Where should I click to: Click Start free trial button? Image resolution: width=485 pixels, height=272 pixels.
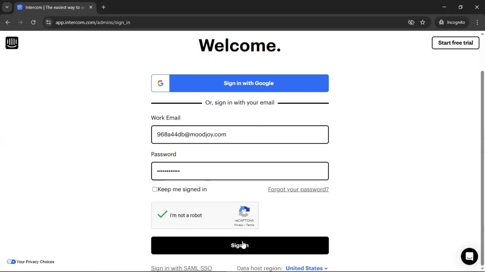click(455, 43)
